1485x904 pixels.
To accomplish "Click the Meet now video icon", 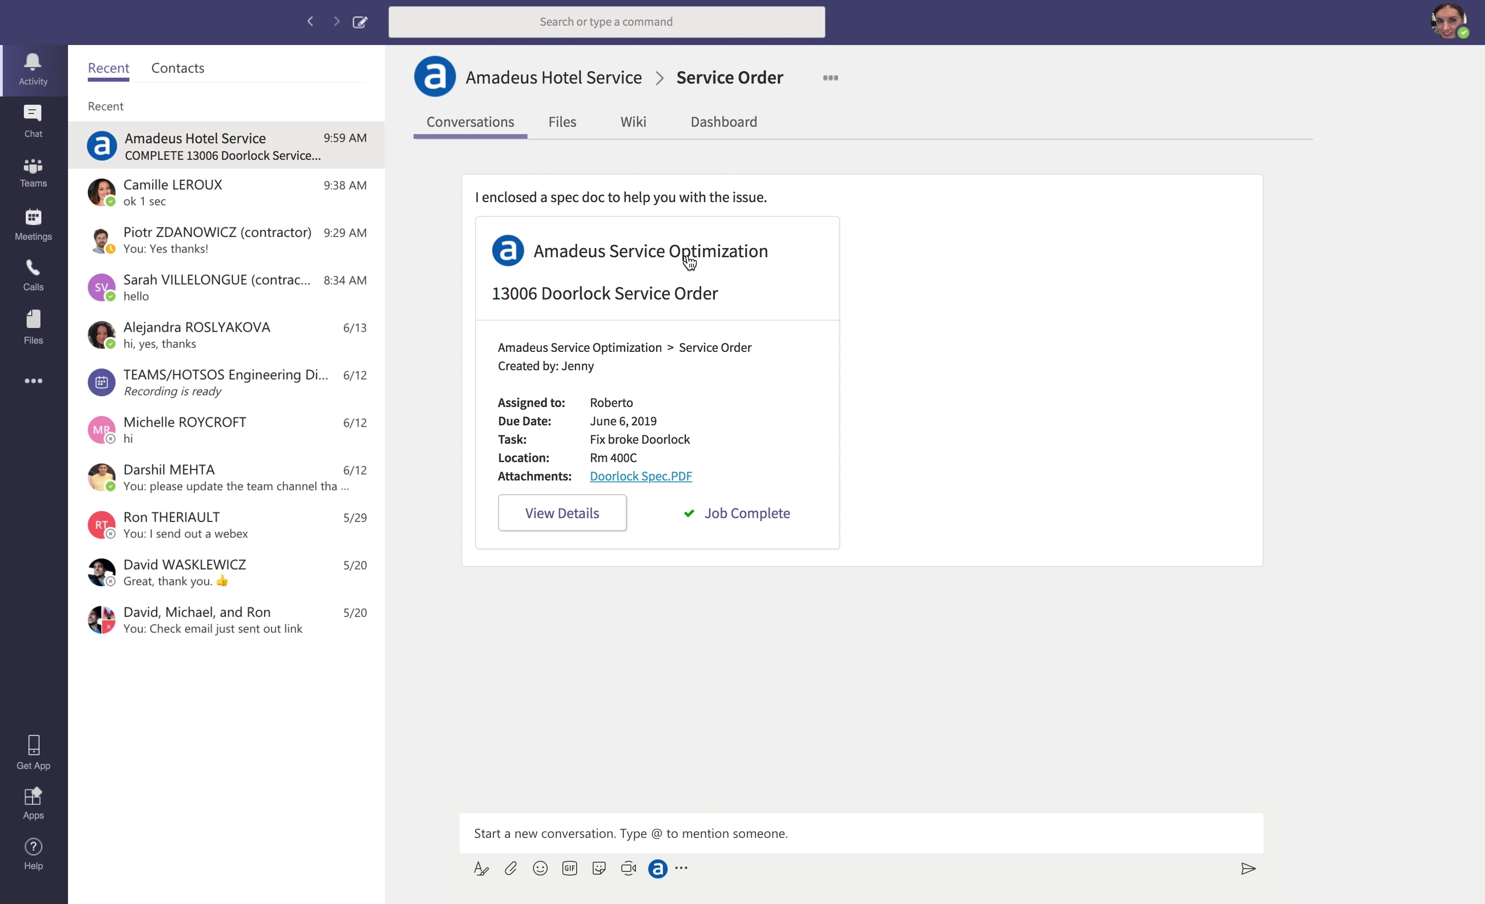I will coord(629,868).
